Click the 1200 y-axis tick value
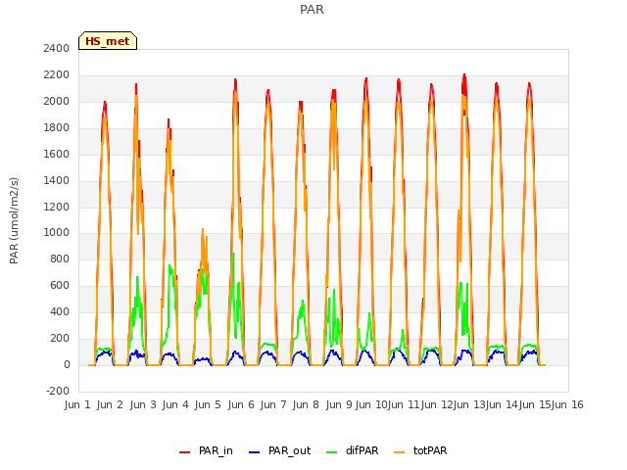Viewport: 627px width, 470px height. tap(57, 207)
